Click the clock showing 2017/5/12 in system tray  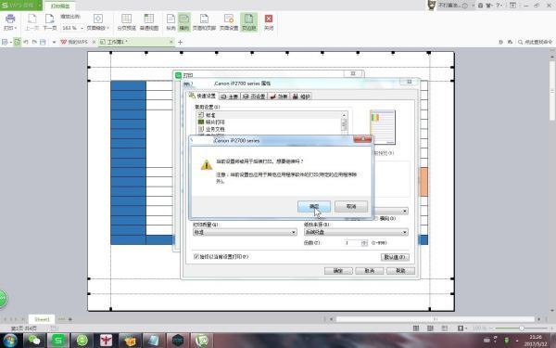(536, 341)
